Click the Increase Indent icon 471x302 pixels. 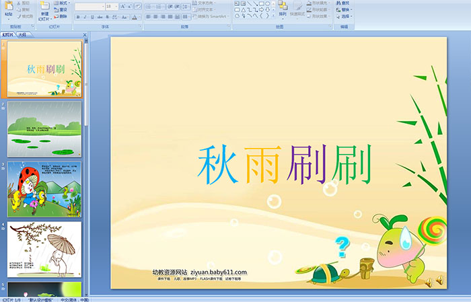(177, 7)
